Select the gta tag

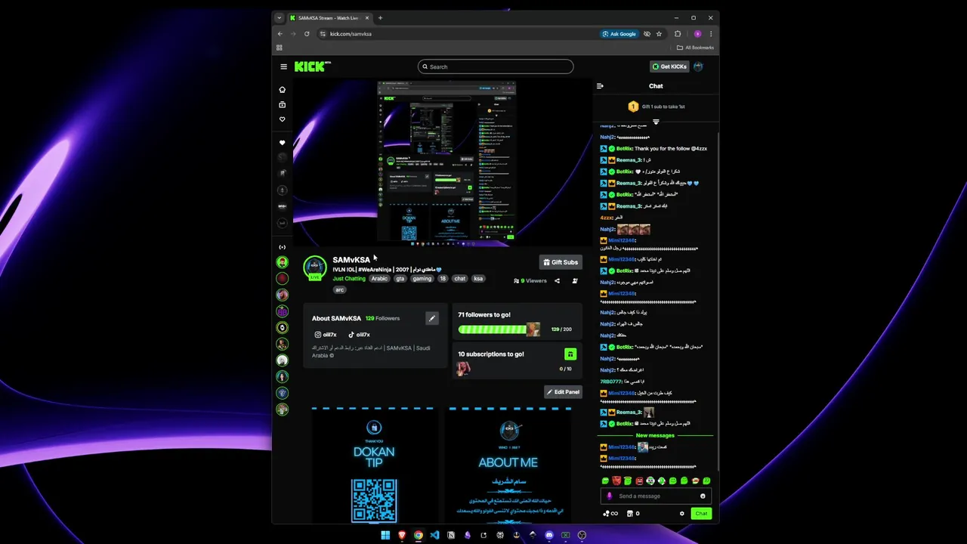click(x=400, y=279)
